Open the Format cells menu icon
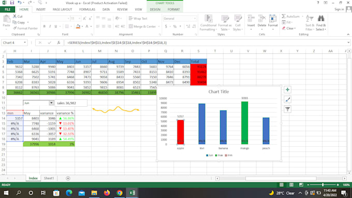352x198 pixels. click(273, 19)
